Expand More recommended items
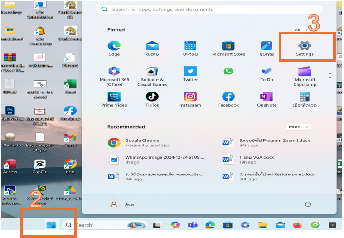Image resolution: width=344 pixels, height=238 pixels. pos(297,127)
